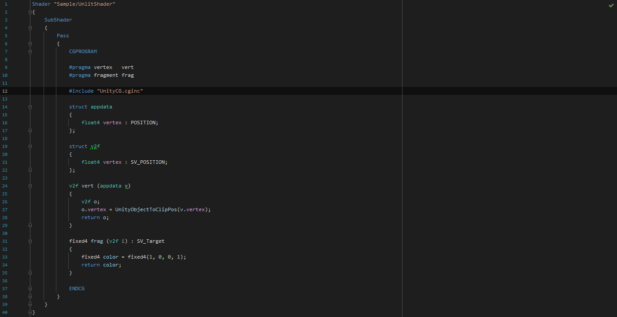Click the vert function name on line 24

[x=88, y=186]
